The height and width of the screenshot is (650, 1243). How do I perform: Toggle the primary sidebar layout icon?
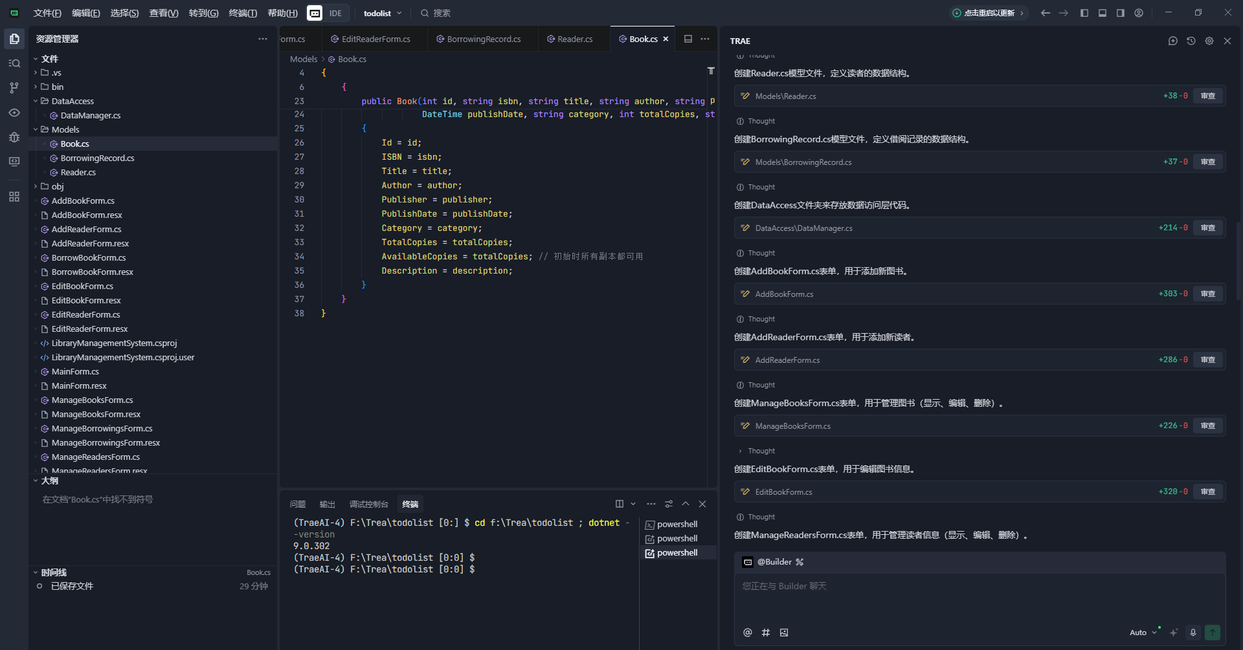click(x=1084, y=13)
